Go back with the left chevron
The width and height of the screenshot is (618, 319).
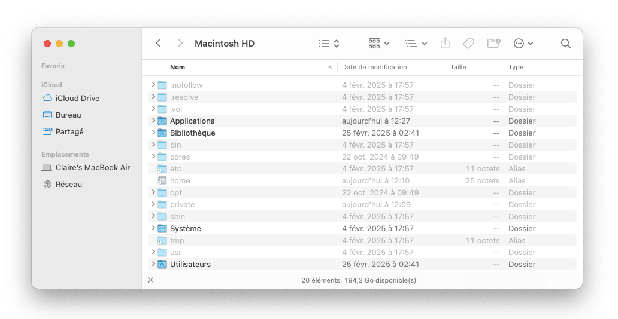click(159, 43)
